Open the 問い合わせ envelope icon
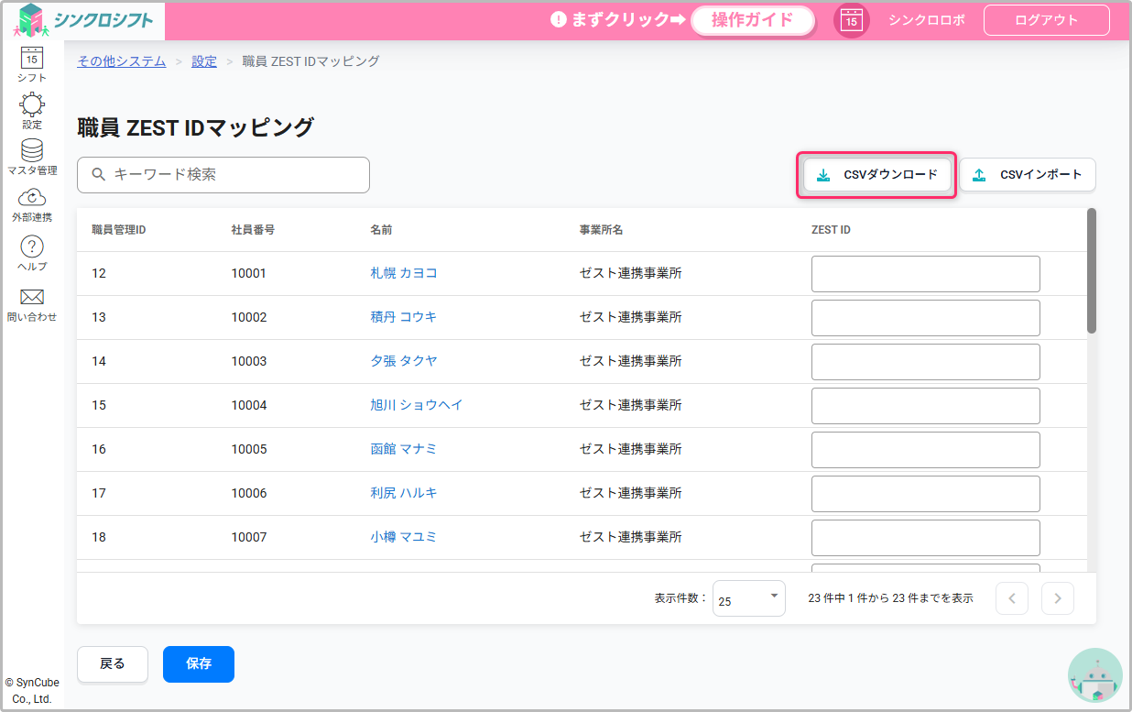The image size is (1132, 712). point(32,298)
